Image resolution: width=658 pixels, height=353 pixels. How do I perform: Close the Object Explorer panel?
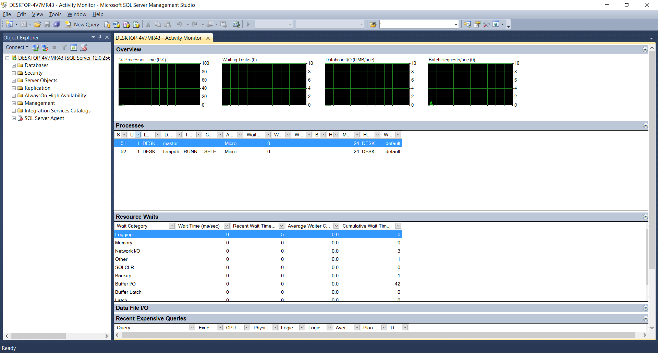(107, 37)
